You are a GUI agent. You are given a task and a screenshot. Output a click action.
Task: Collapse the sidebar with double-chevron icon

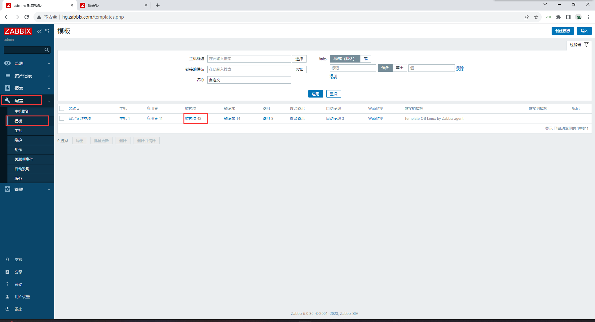click(39, 31)
